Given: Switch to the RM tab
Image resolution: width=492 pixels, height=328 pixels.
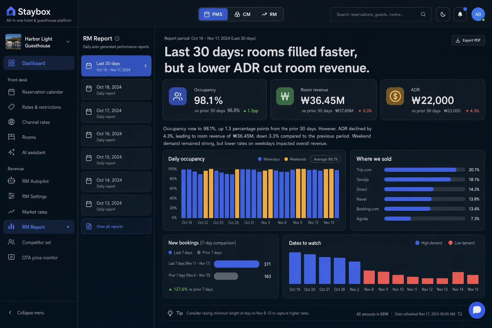Looking at the screenshot, I should [269, 14].
